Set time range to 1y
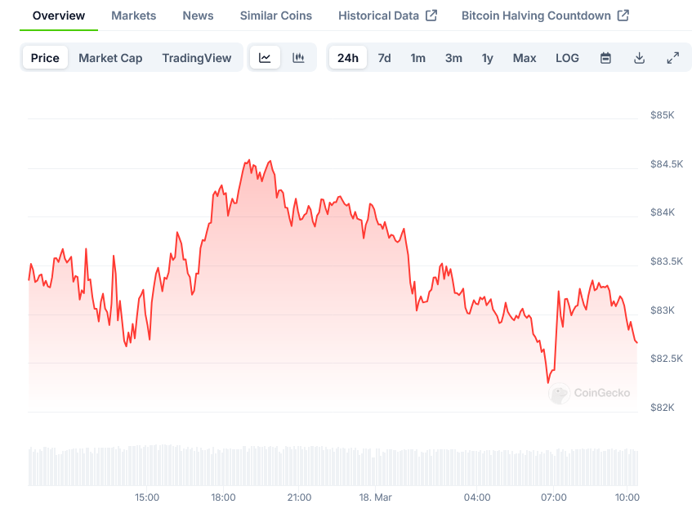692x513 pixels. (487, 58)
